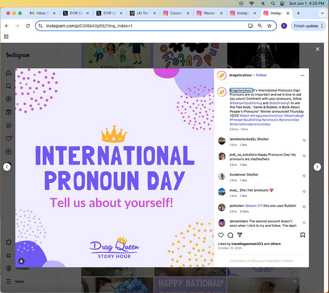Open Instagram Home from sidebar
This screenshot has width=329, height=293.
point(9,73)
